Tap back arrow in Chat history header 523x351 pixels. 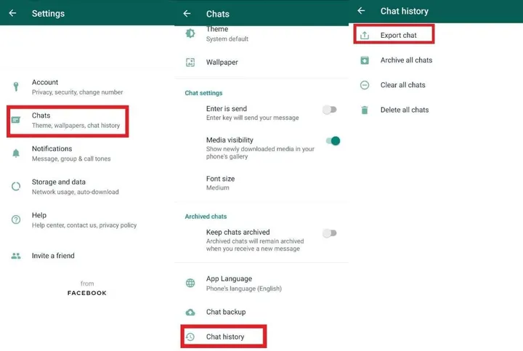361,11
